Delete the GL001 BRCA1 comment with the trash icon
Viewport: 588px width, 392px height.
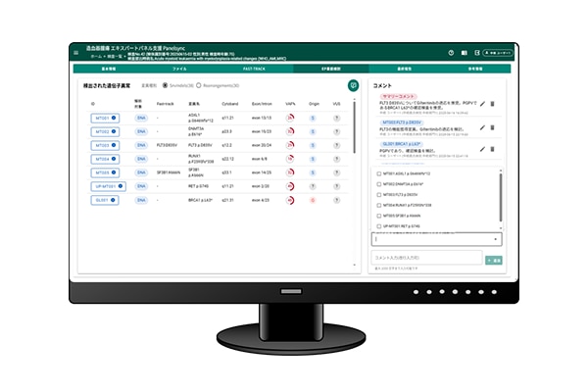493,150
